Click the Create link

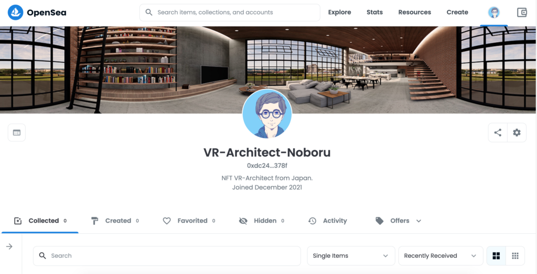[x=457, y=13]
